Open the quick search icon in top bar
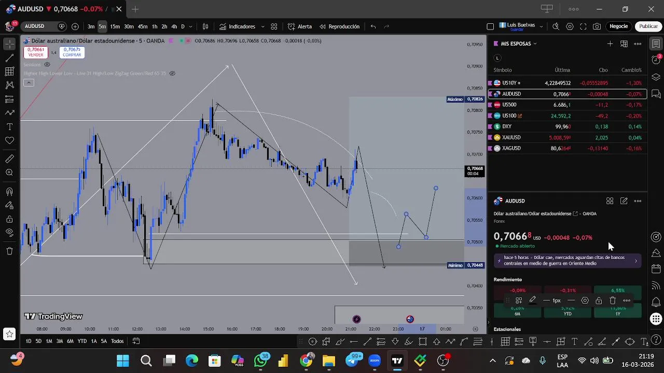664x373 pixels. coord(556,26)
